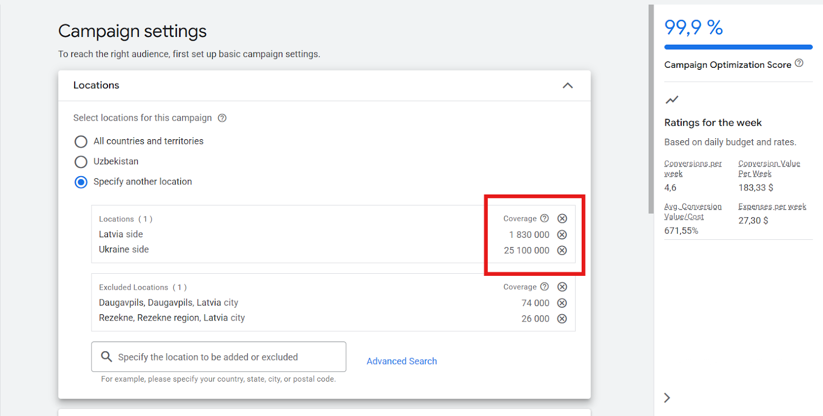Viewport: 823px width, 416px height.
Task: Remove the Ukraine side location
Action: (x=562, y=251)
